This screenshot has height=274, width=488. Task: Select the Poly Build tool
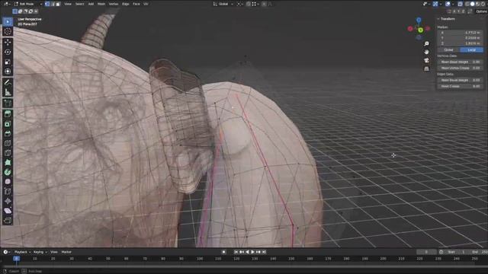[8, 162]
